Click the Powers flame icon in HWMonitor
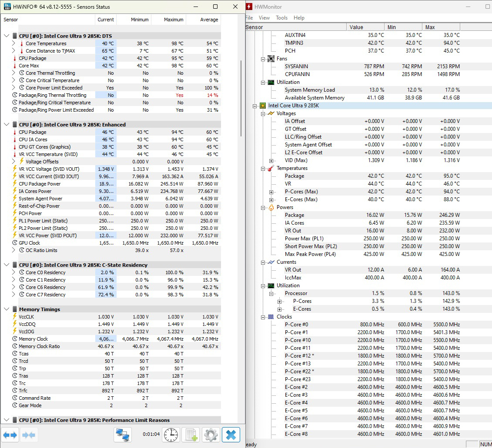The image size is (492, 448). [x=271, y=207]
